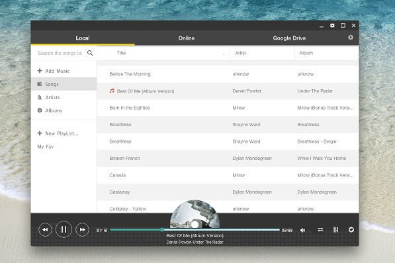
Task: Click the unplayed part of the progress bar
Action: click(x=222, y=229)
